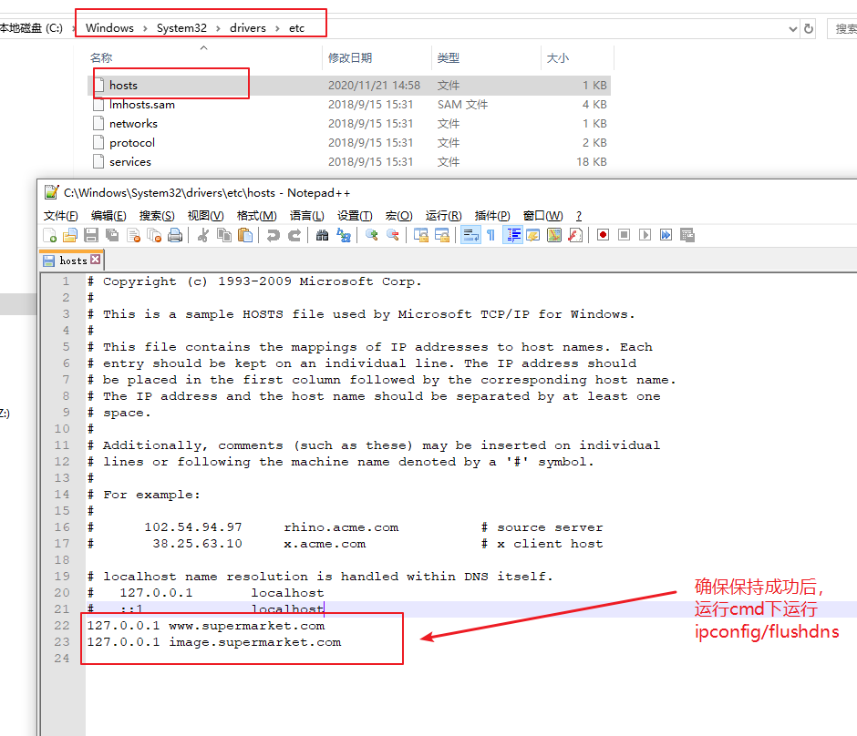Image resolution: width=857 pixels, height=736 pixels.
Task: Click the Save All toolbar icon
Action: [x=112, y=235]
